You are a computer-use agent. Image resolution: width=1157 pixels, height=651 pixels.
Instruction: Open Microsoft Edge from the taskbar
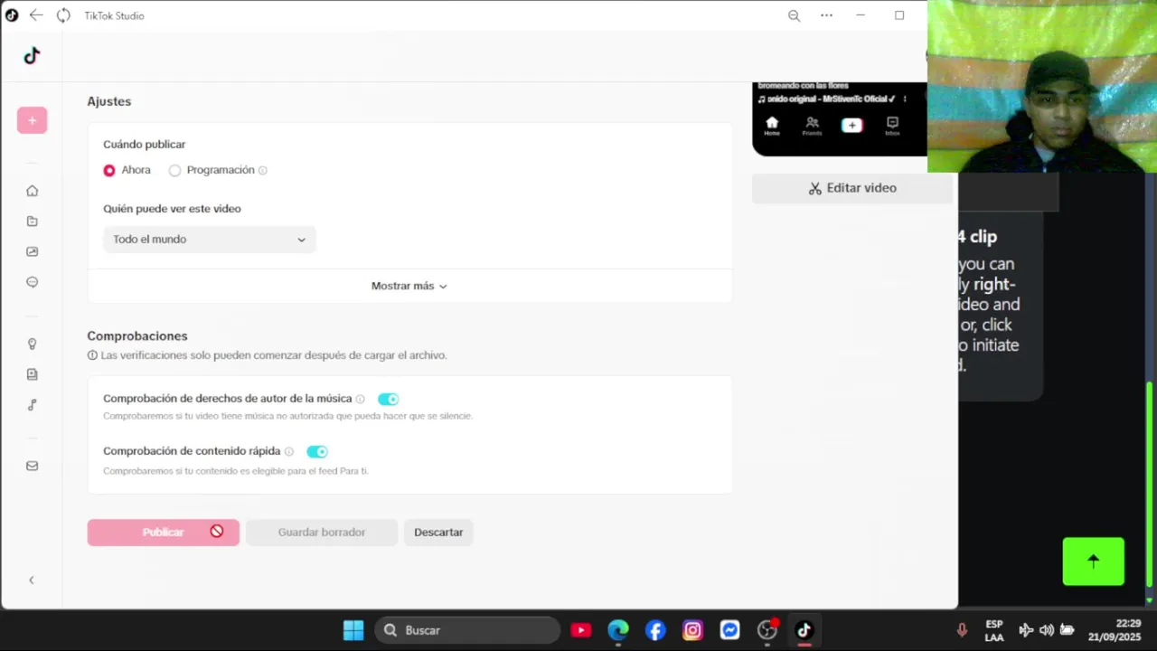coord(618,630)
